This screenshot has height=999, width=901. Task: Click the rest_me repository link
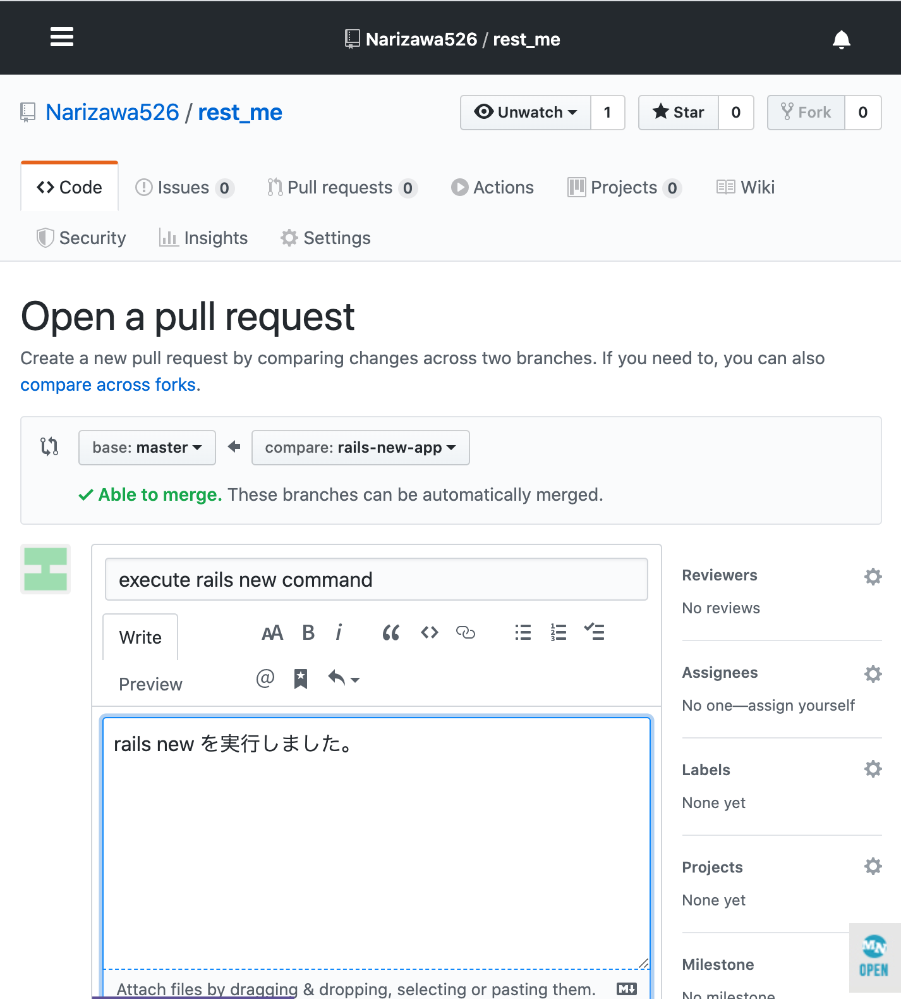click(240, 113)
